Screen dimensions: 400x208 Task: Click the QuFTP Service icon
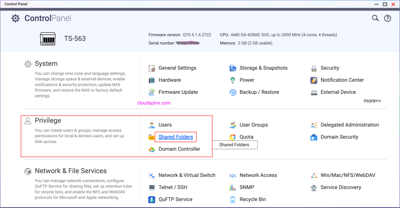point(152,199)
